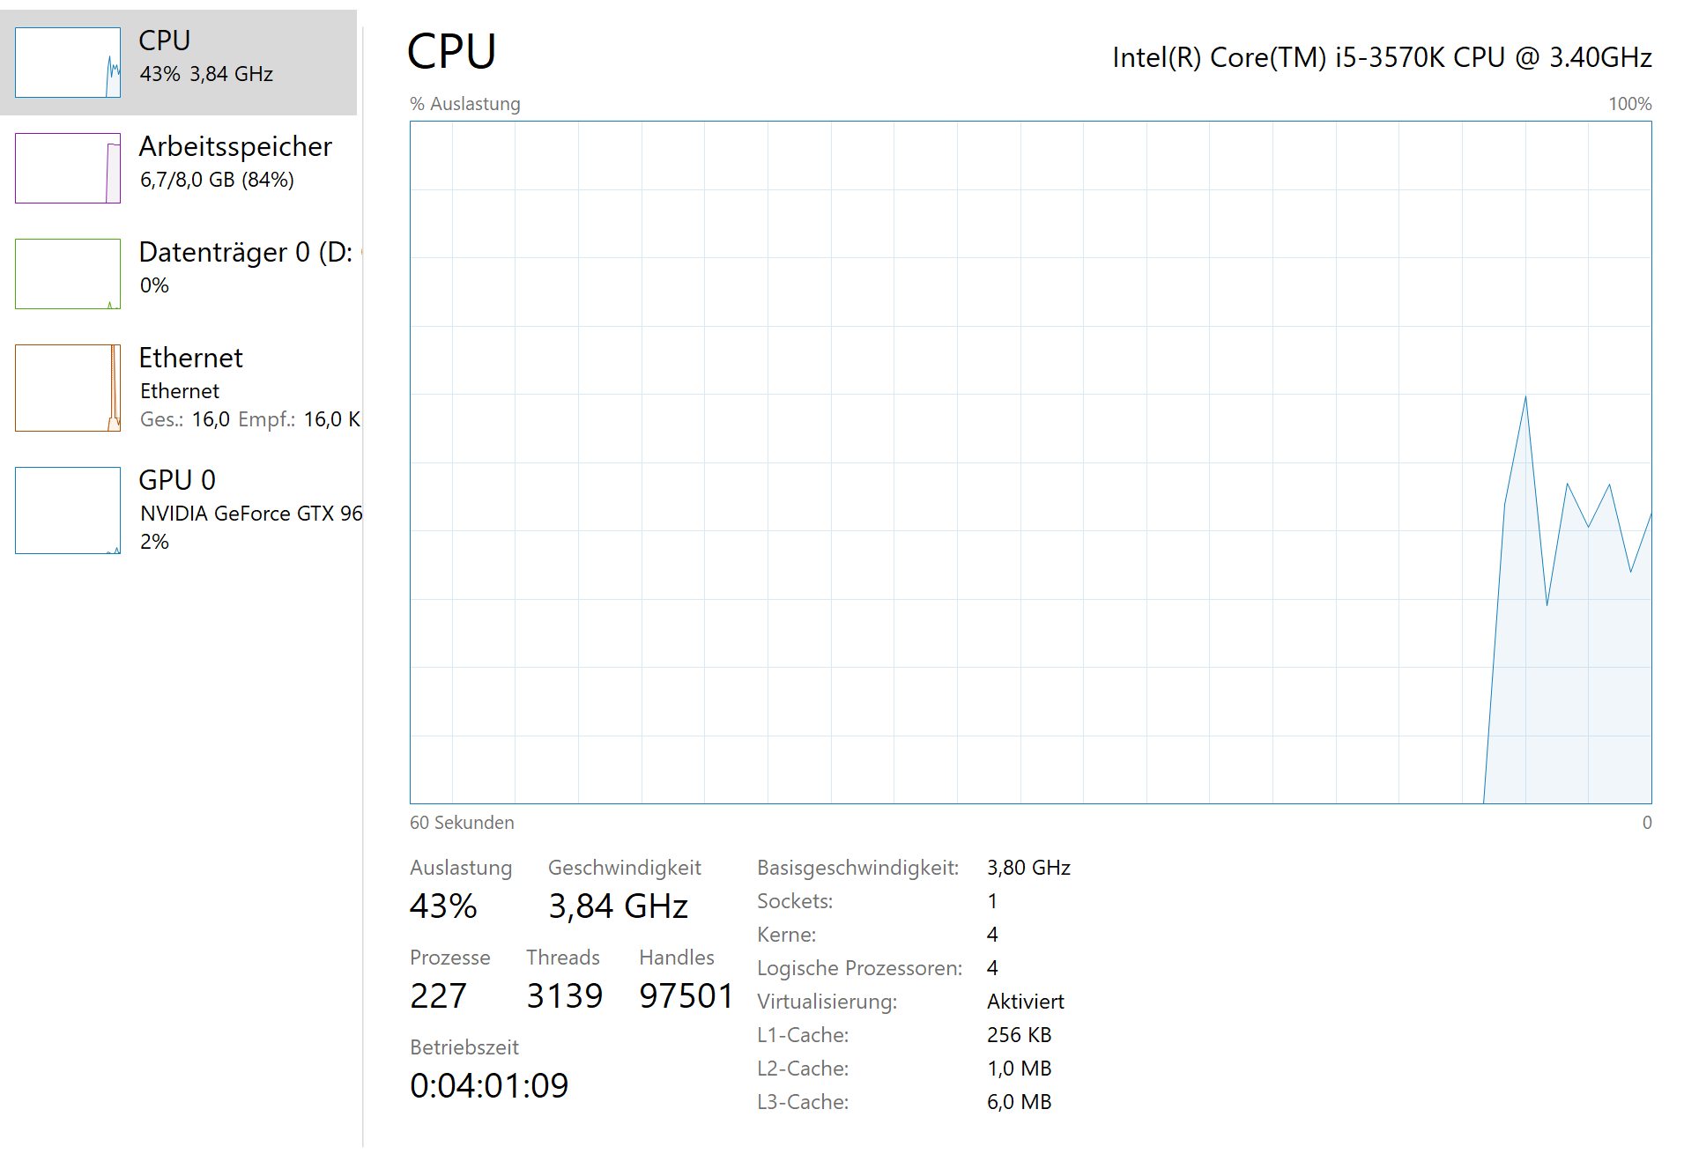Viewport: 1684px width, 1176px height.
Task: Click the Handles count 97501
Action: (686, 996)
